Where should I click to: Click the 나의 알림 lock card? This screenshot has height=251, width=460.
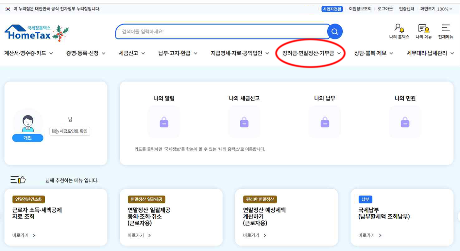164,122
